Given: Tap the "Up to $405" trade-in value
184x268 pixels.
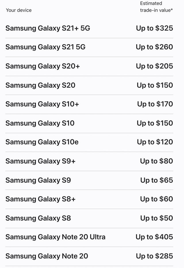Looking at the screenshot, I should 154,237.
